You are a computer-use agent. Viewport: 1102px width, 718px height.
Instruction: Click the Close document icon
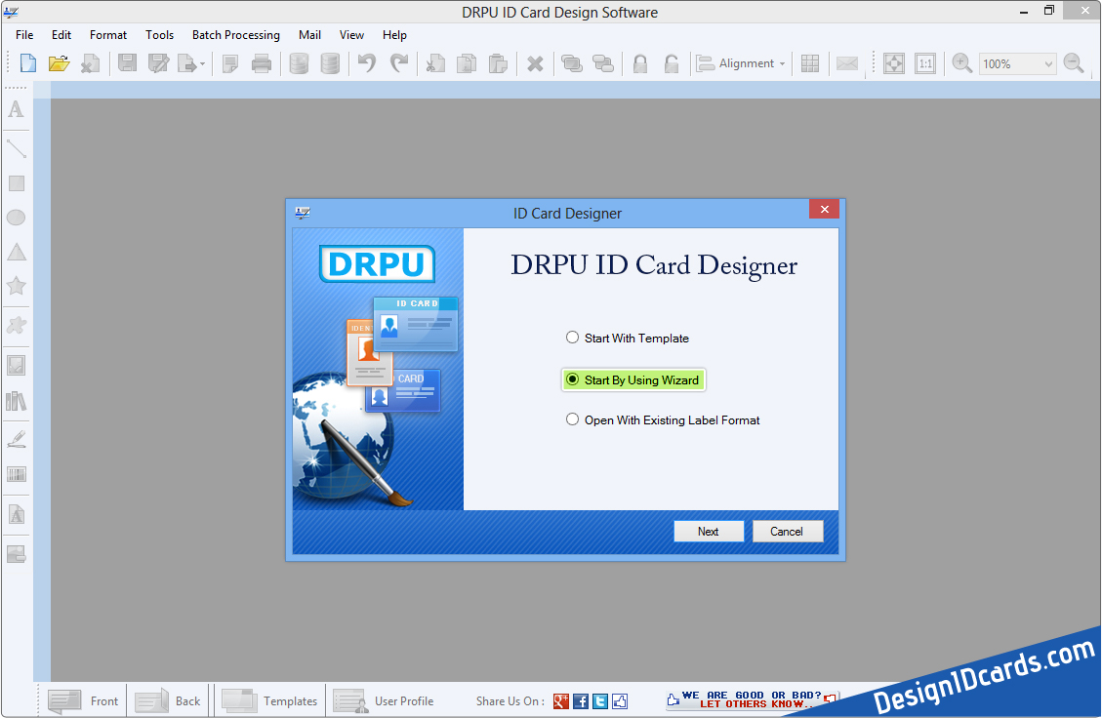click(90, 63)
